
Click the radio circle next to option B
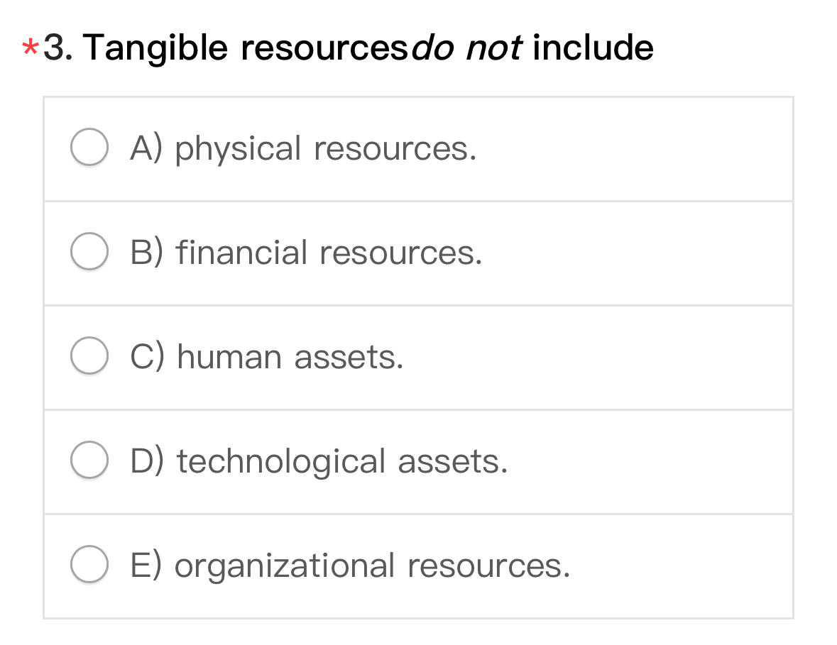(x=89, y=250)
